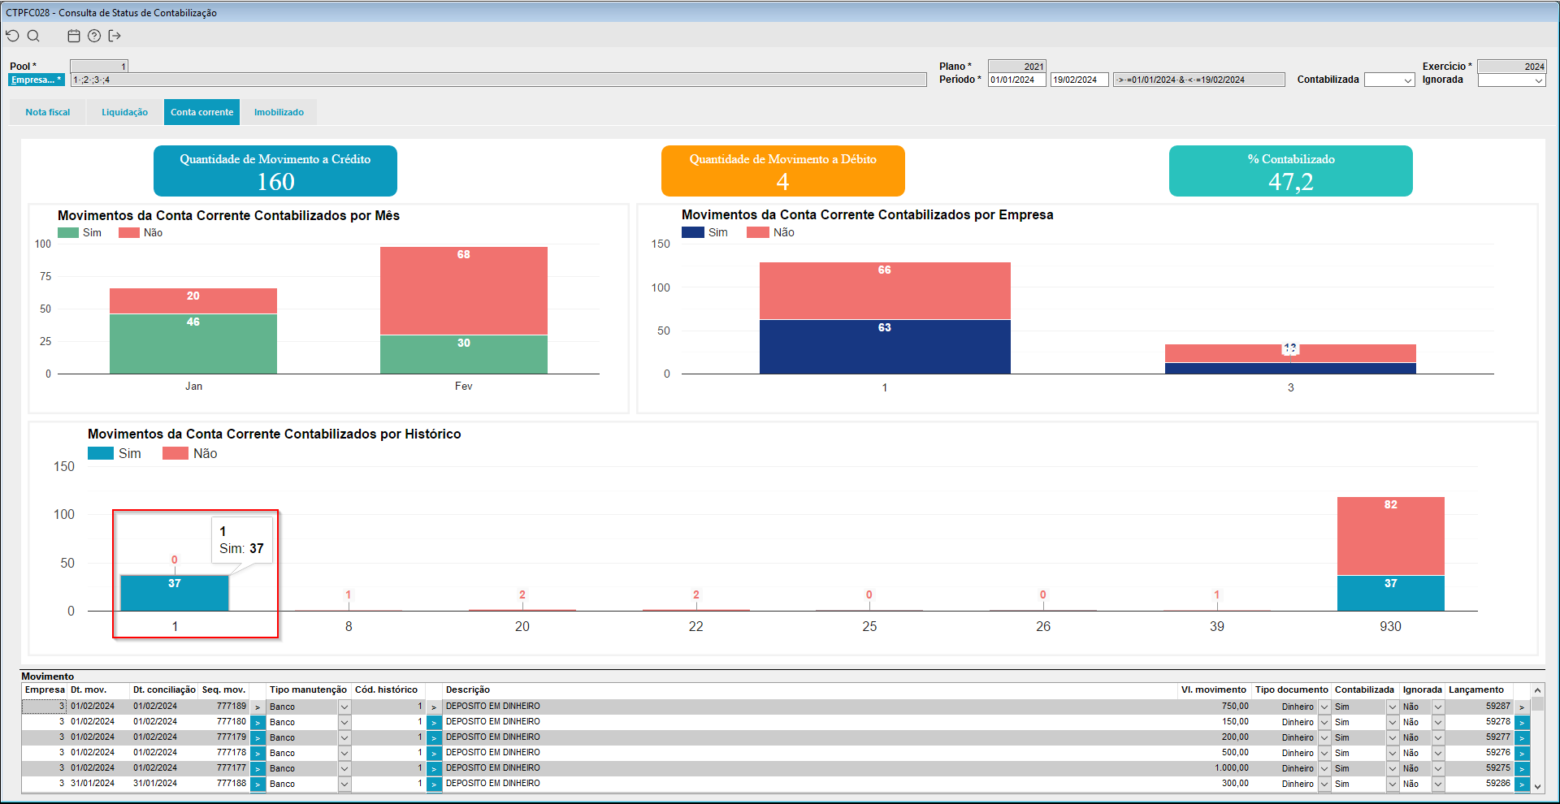This screenshot has height=804, width=1560.
Task: Click the exit door icon in toolbar
Action: 115,36
